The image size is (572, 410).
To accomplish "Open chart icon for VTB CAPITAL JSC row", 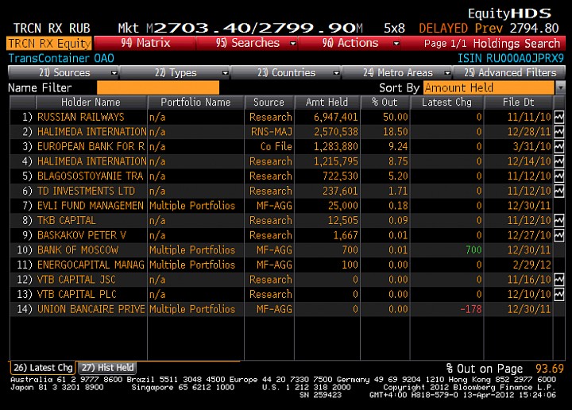I will (x=559, y=280).
